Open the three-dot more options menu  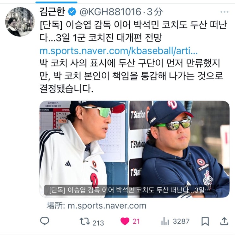pyautogui.click(x=224, y=12)
